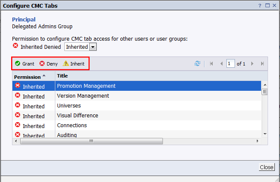Click the Inherit permission button
The image size is (280, 182).
(74, 64)
